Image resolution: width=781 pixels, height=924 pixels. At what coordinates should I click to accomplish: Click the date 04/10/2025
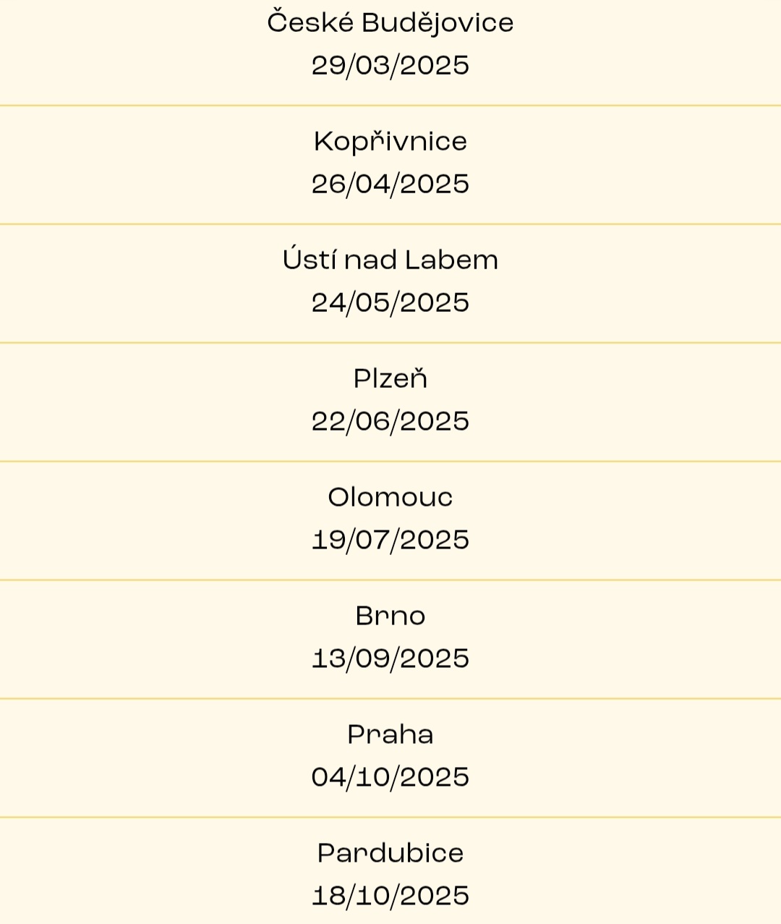(390, 778)
